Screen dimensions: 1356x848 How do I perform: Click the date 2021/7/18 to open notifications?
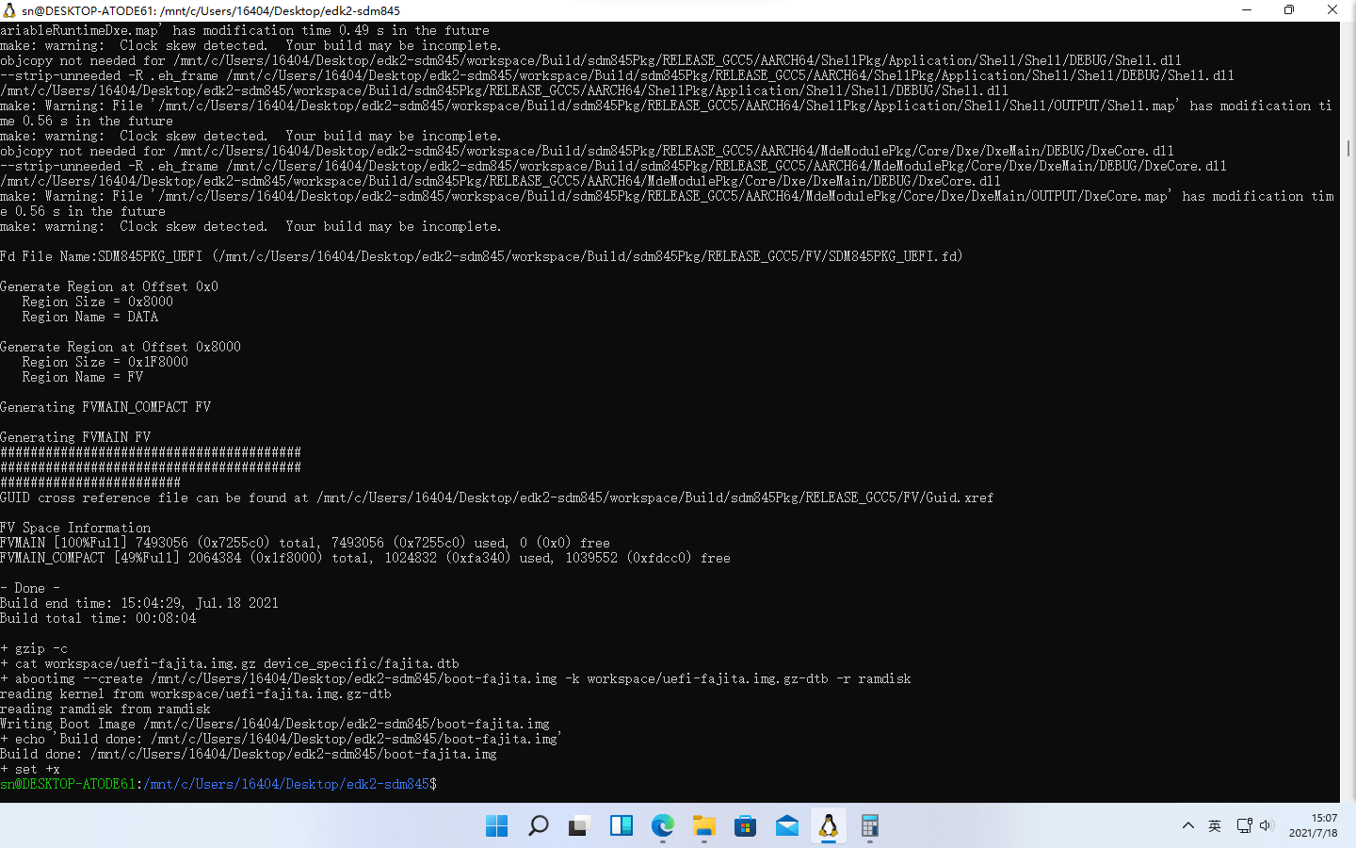tap(1314, 832)
